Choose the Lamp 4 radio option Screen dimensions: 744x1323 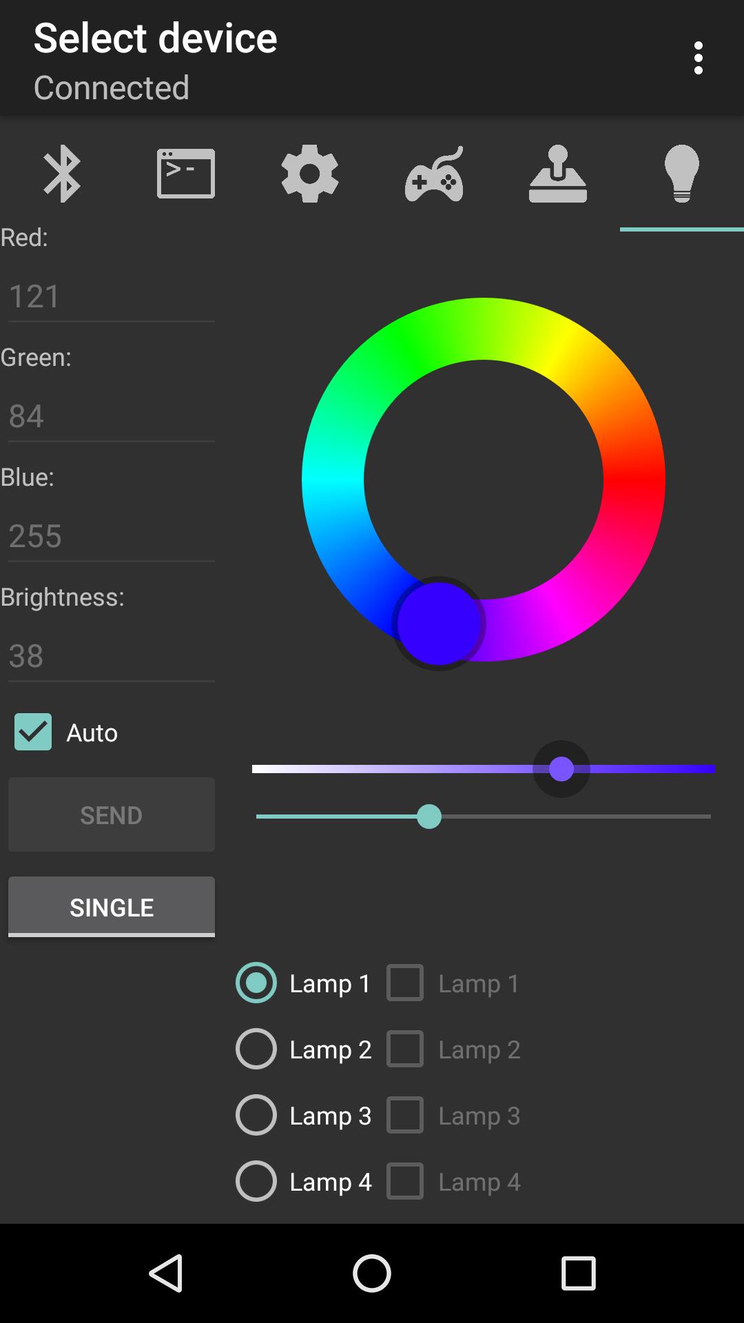coord(256,1181)
